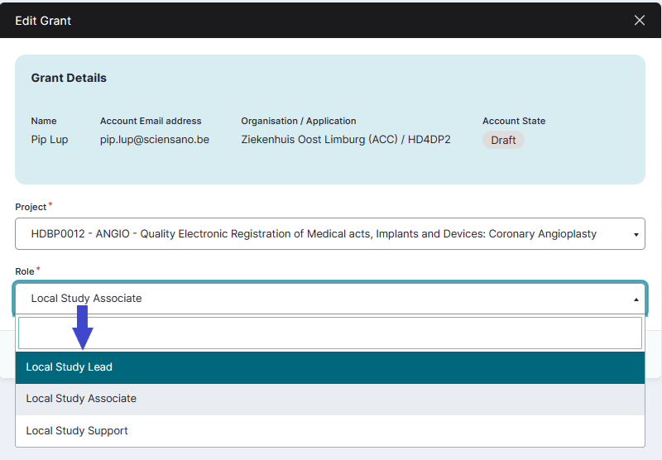Click the blue downward arrow marker
662x460 pixels.
tap(83, 328)
